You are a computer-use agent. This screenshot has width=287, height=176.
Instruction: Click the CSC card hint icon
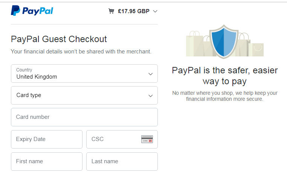tap(147, 139)
